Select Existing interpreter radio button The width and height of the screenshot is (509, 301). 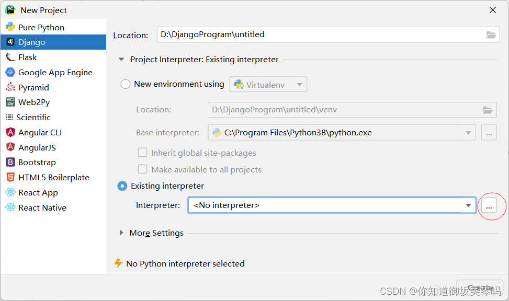122,186
